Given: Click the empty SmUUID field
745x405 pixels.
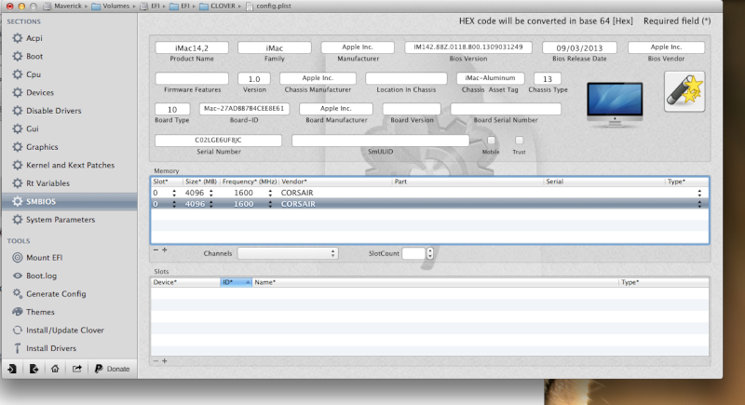Looking at the screenshot, I should pos(381,141).
